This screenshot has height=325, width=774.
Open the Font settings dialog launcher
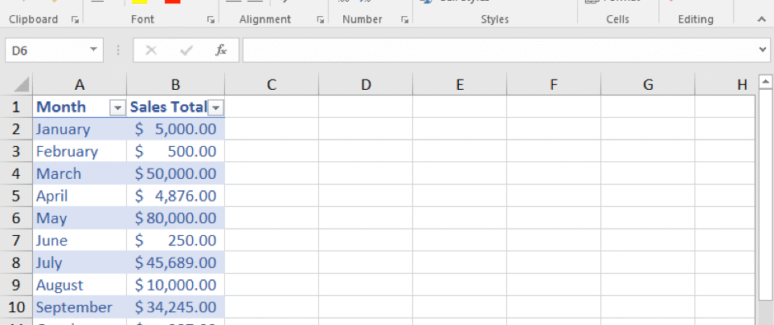(211, 19)
